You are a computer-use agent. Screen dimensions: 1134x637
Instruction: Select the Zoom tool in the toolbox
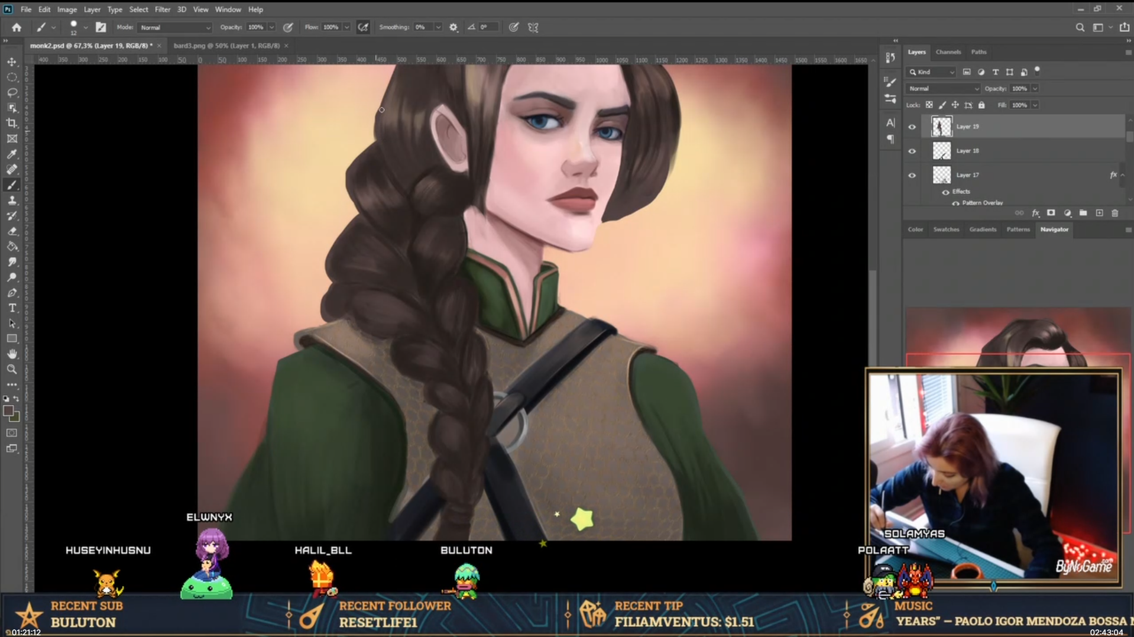tap(12, 369)
